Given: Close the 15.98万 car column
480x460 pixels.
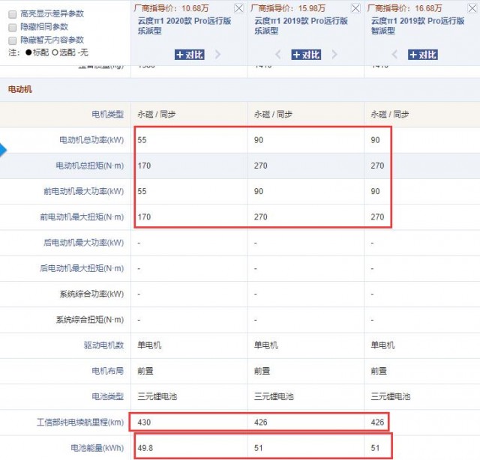Looking at the screenshot, I should pos(355,8).
